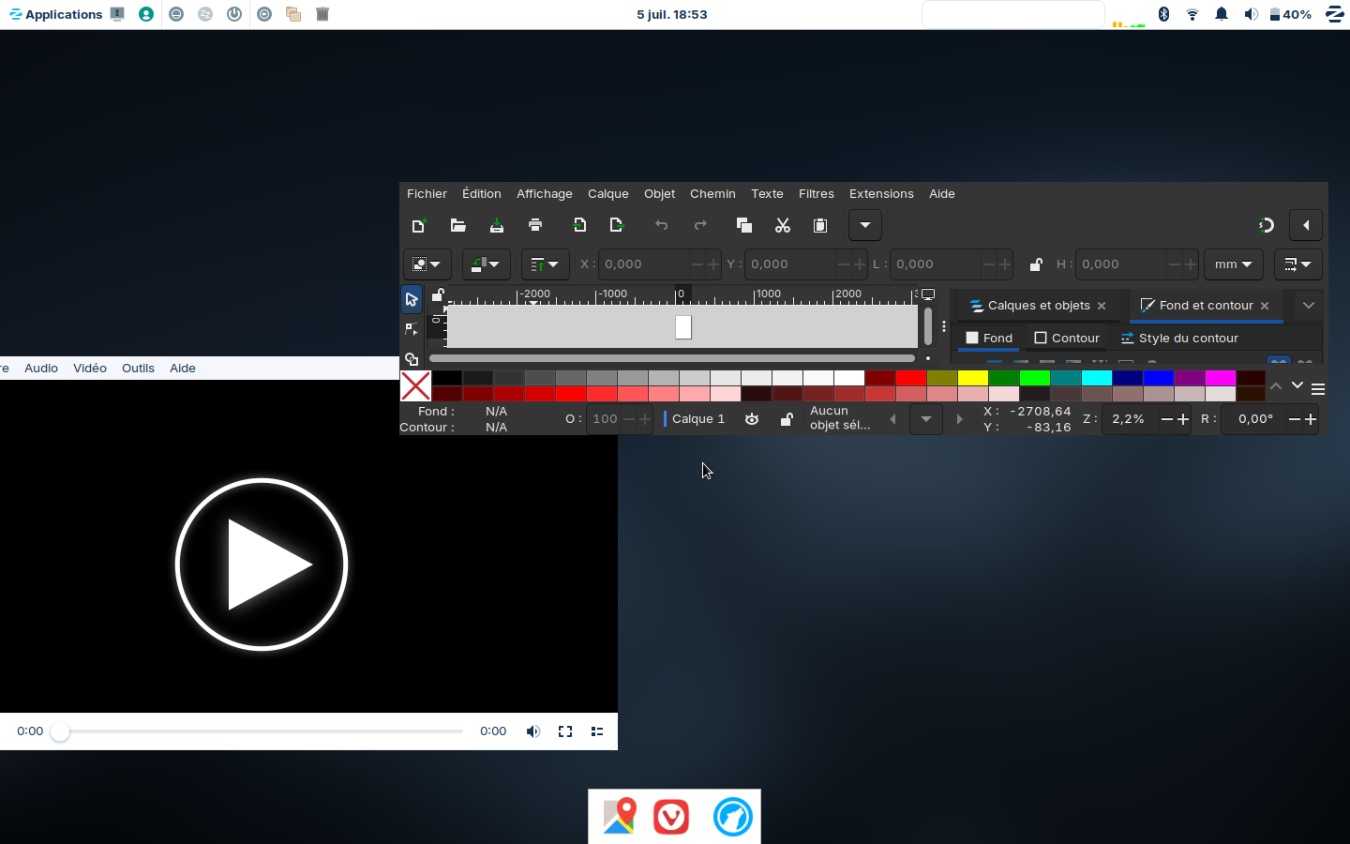Select the Node editing tool
Image resolution: width=1350 pixels, height=844 pixels.
[x=412, y=329]
